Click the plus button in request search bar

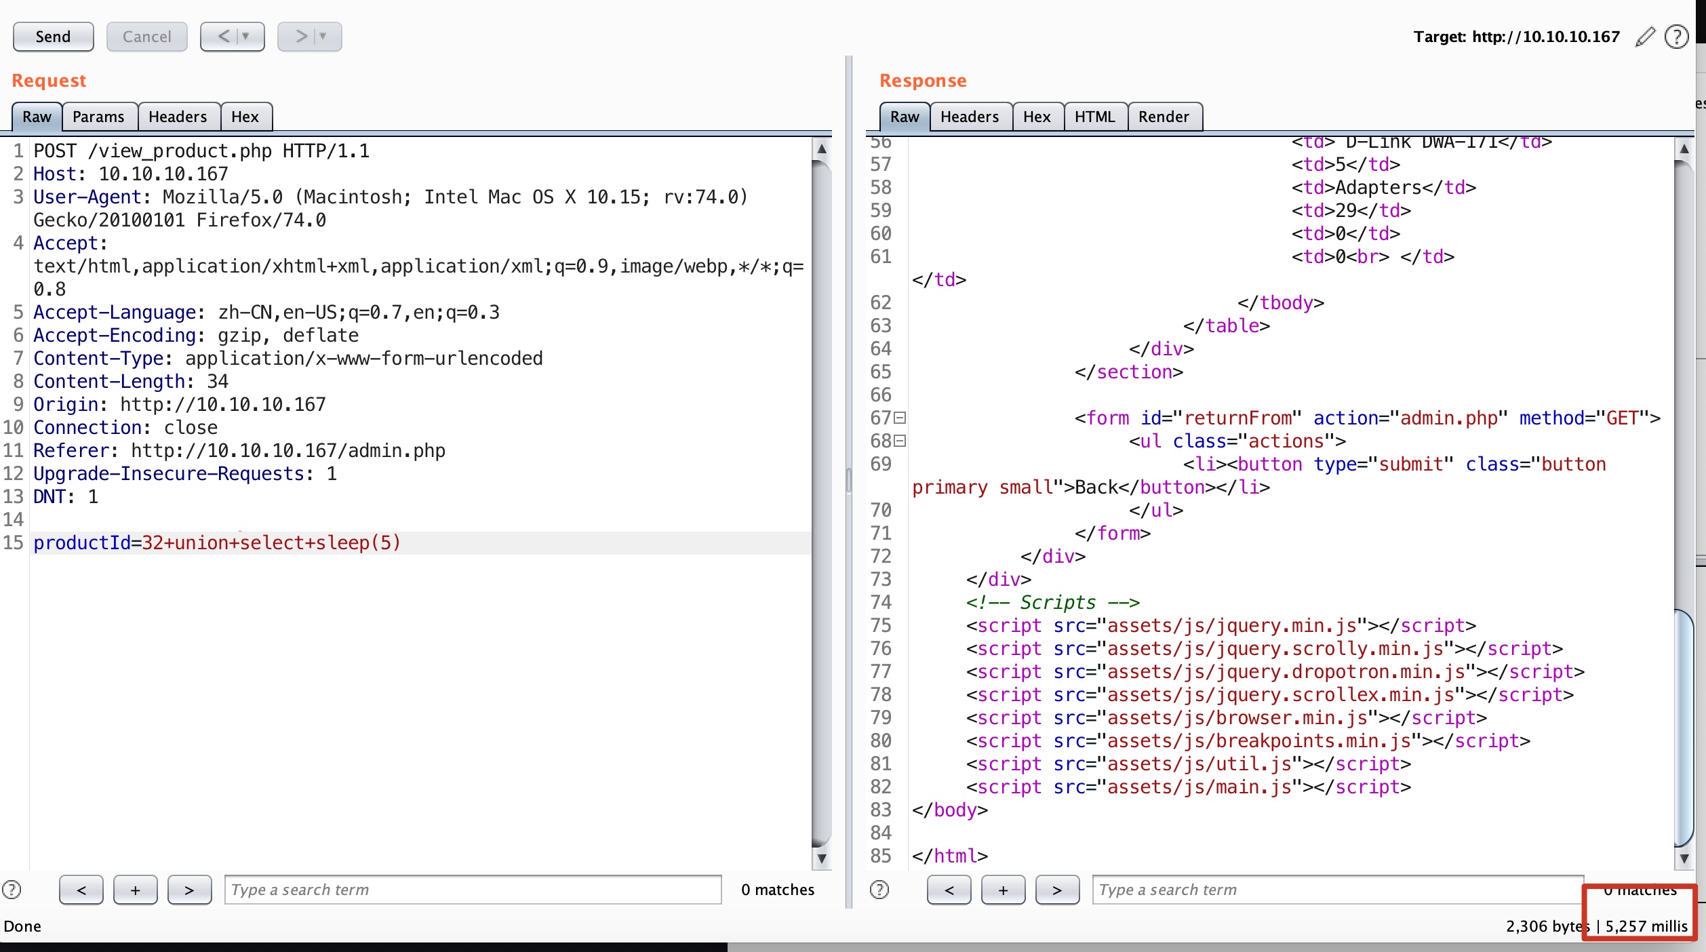[135, 890]
